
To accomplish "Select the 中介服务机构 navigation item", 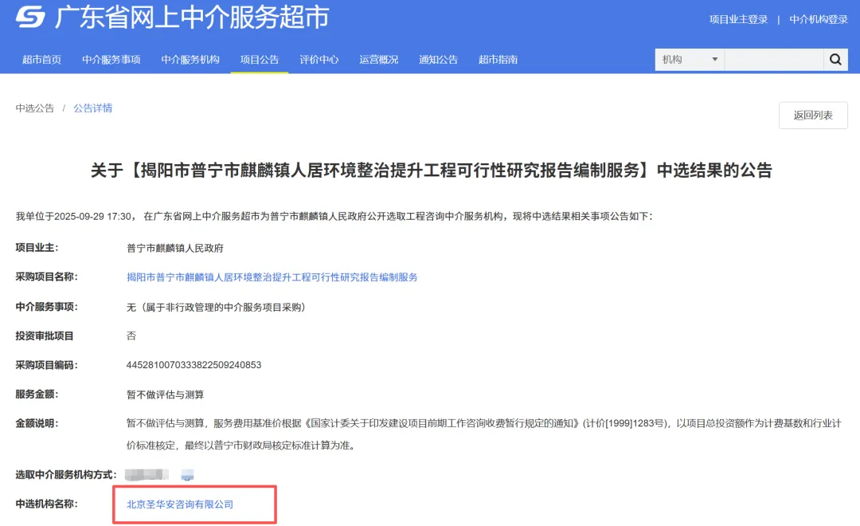I will point(190,59).
